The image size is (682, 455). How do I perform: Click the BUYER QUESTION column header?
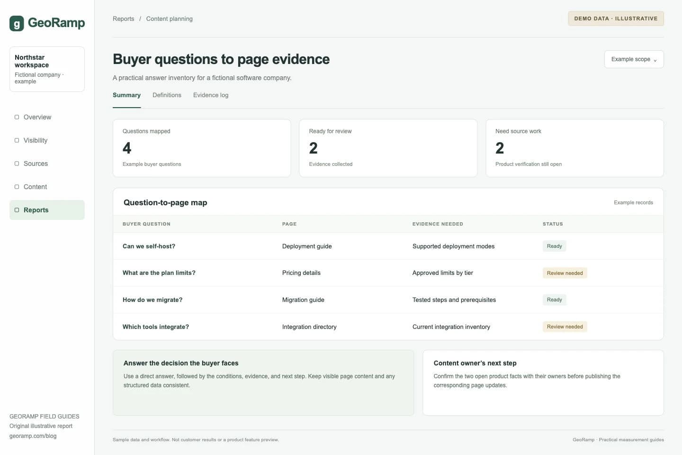[146, 224]
